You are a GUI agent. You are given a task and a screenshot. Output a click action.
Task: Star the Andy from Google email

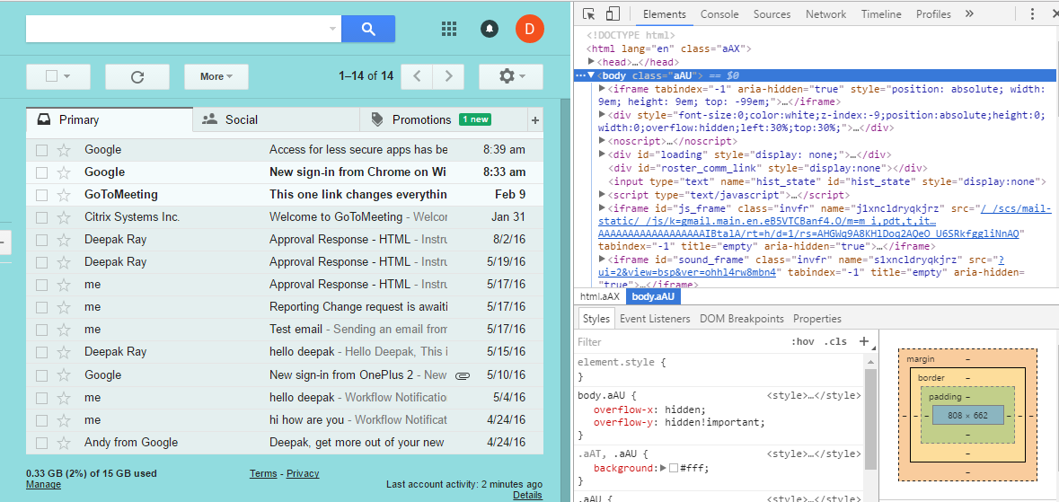click(64, 443)
